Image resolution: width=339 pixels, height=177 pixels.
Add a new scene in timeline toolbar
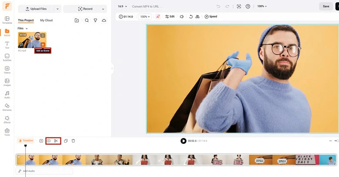(x=41, y=141)
